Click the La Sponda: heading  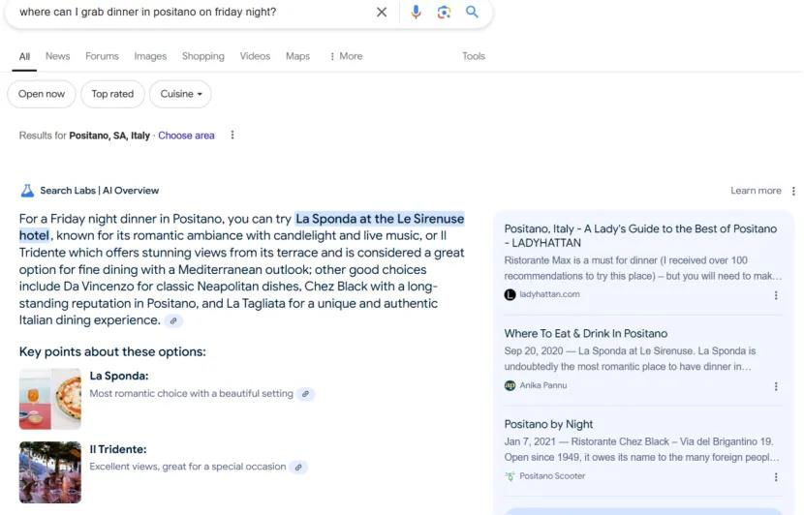click(x=119, y=377)
